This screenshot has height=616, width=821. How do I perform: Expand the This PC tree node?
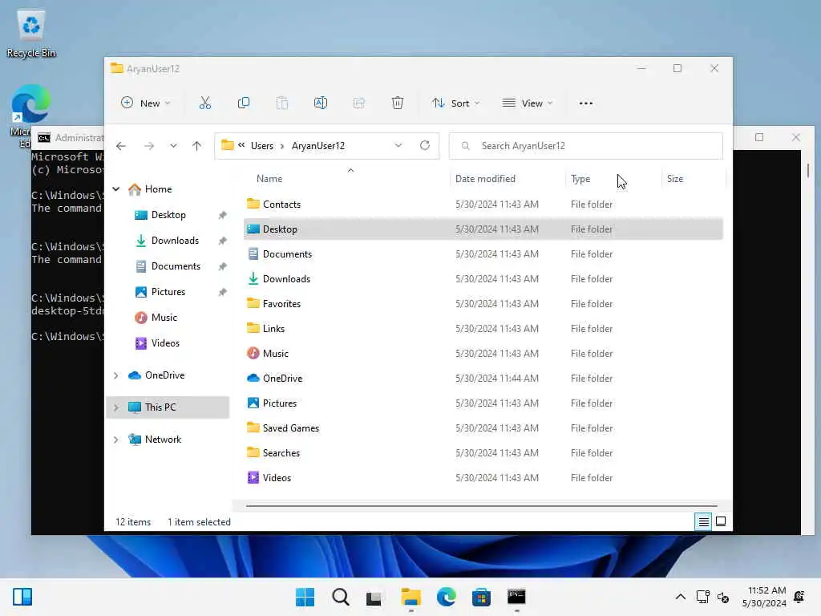(116, 407)
